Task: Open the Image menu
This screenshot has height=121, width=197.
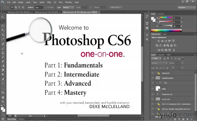Action: click(21, 2)
